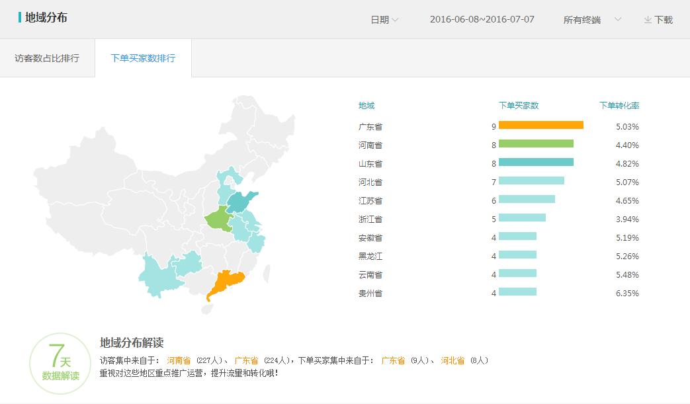Screen dimensions: 690x404
Task: Click the 河北省 link in the interpretation text
Action: (x=454, y=360)
